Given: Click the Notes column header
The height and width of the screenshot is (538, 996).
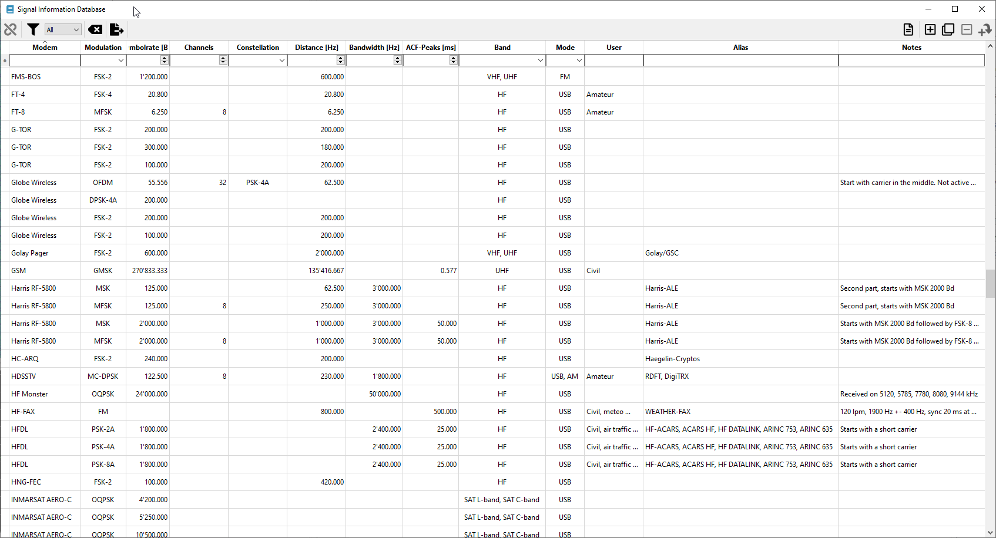Looking at the screenshot, I should click(x=911, y=48).
